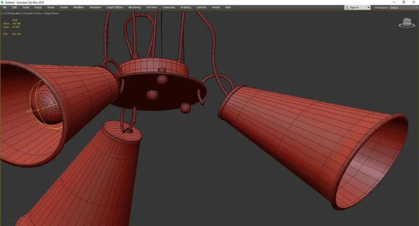The height and width of the screenshot is (226, 419).
Task: Click the Total statistics header
Action: [x=14, y=20]
